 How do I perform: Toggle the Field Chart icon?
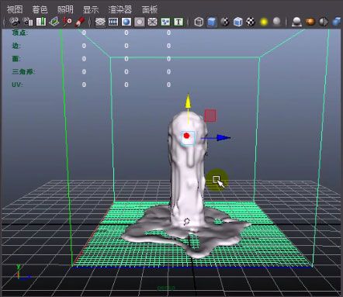point(152,22)
